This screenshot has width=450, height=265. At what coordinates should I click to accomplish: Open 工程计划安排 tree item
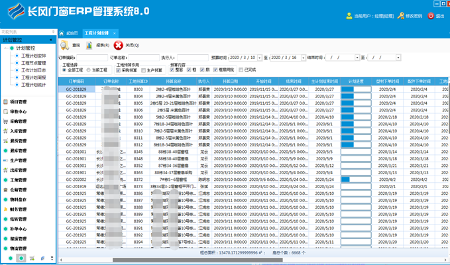(x=34, y=56)
